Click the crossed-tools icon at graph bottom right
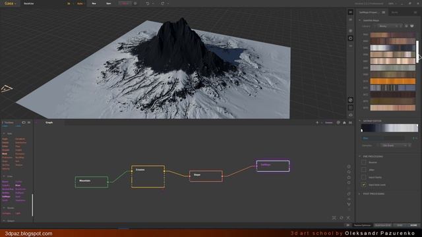 click(348, 218)
